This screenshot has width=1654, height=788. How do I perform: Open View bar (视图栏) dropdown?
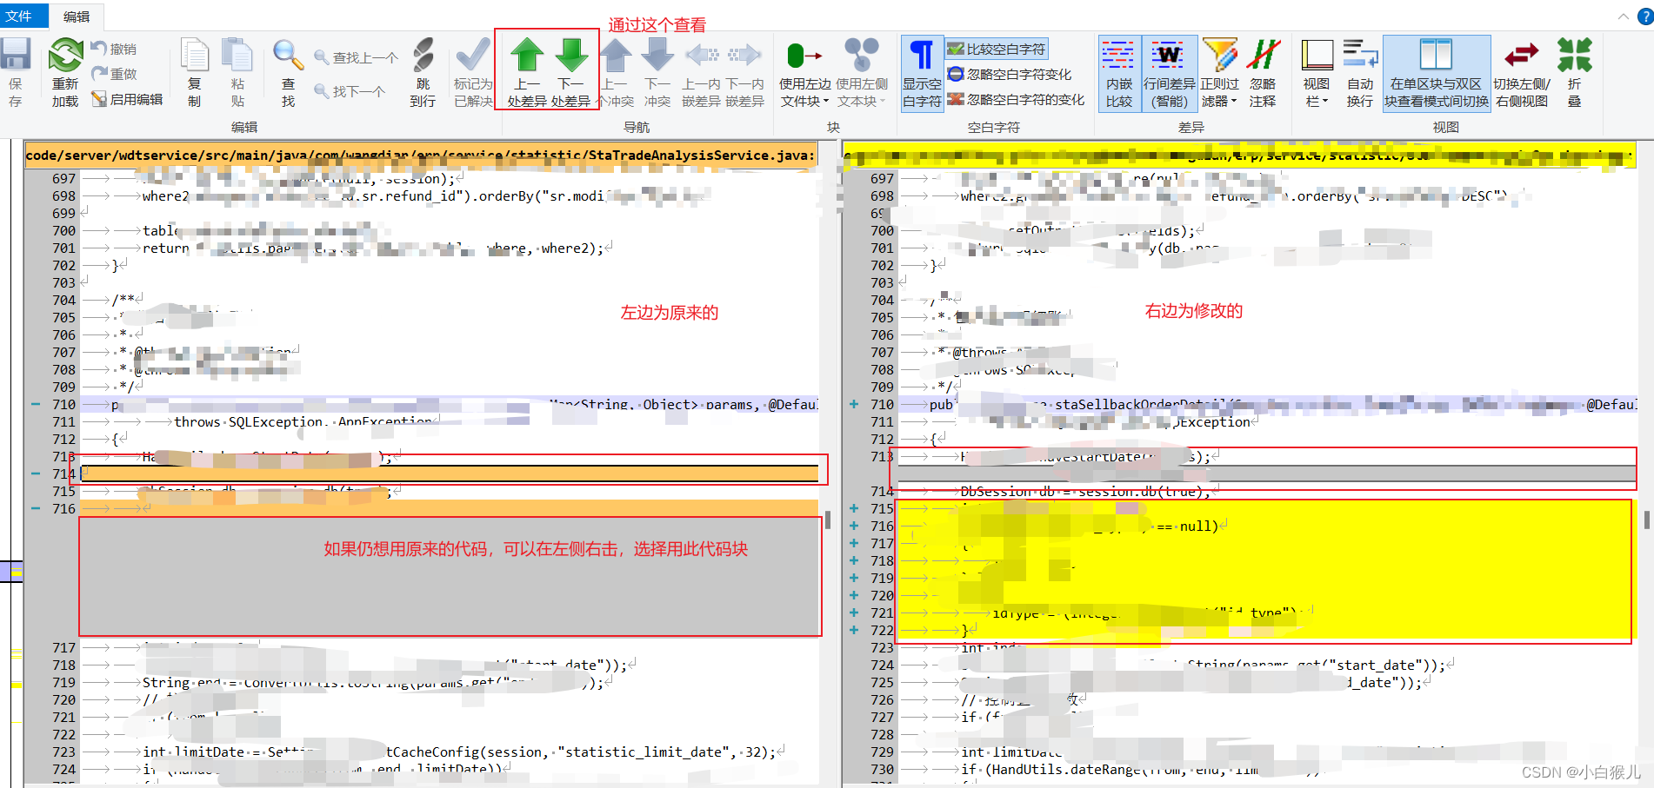pyautogui.click(x=1317, y=72)
